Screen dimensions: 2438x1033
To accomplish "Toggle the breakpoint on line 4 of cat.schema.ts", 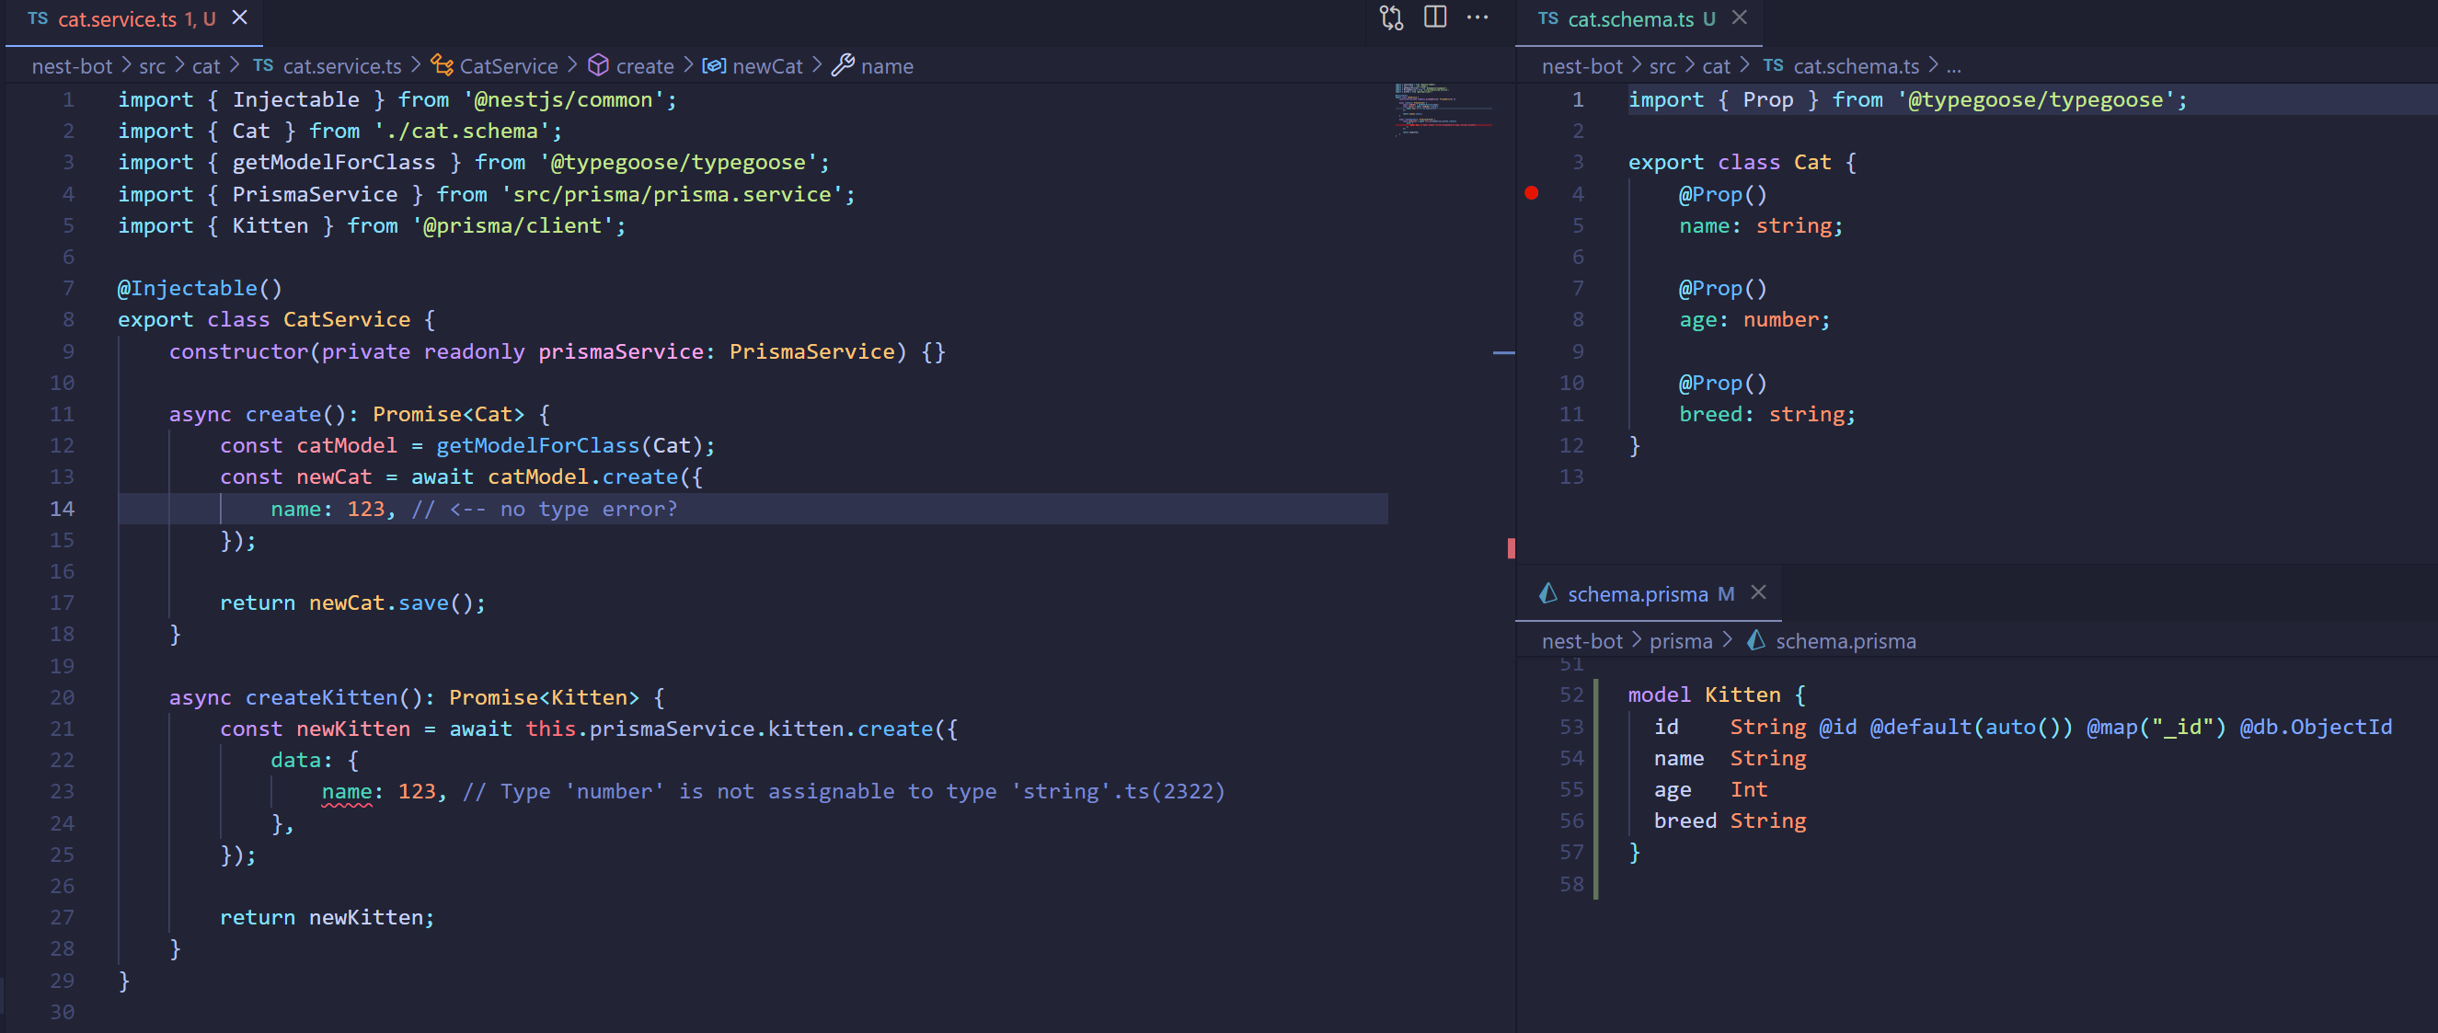I will [x=1533, y=194].
